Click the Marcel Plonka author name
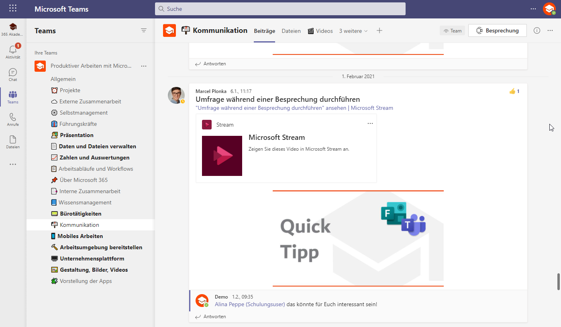The height and width of the screenshot is (327, 561). 211,91
